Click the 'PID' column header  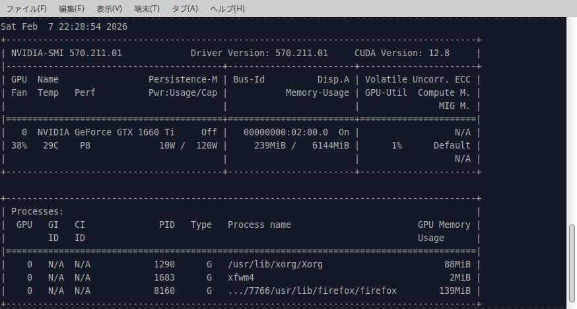(167, 224)
